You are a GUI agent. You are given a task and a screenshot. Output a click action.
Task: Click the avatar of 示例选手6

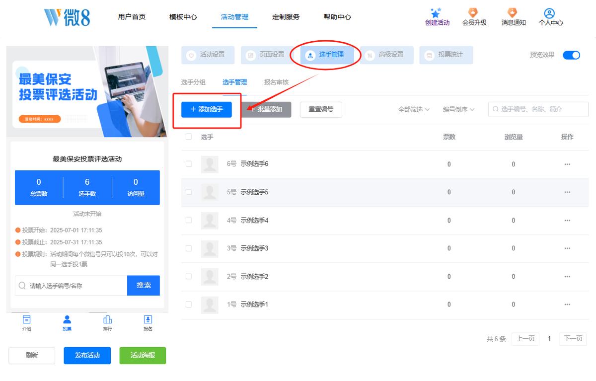210,164
